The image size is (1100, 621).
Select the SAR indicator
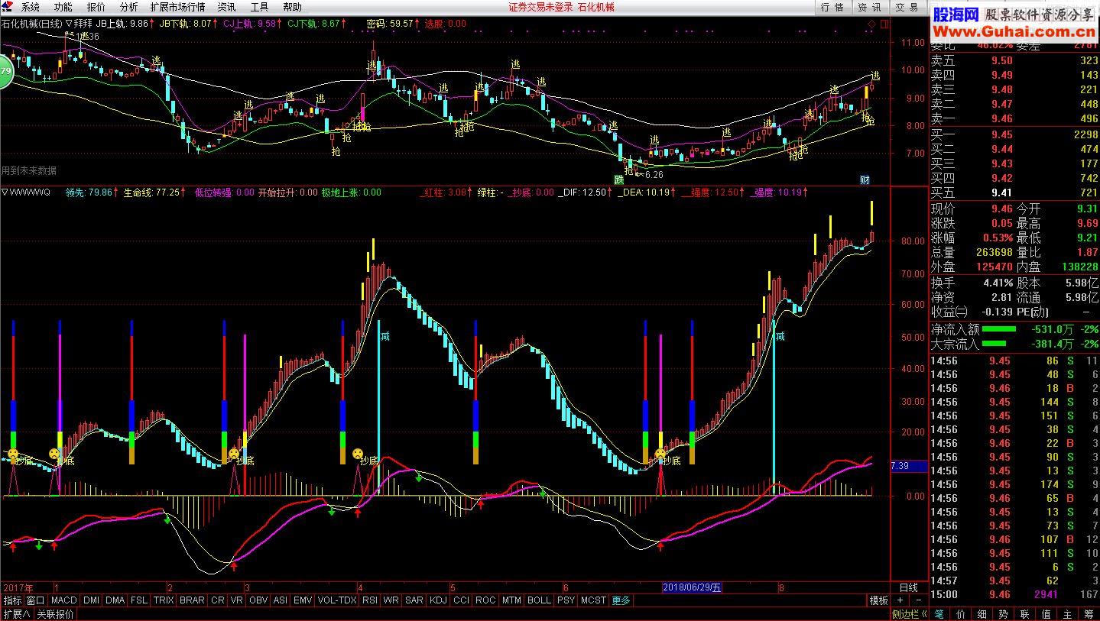(414, 600)
